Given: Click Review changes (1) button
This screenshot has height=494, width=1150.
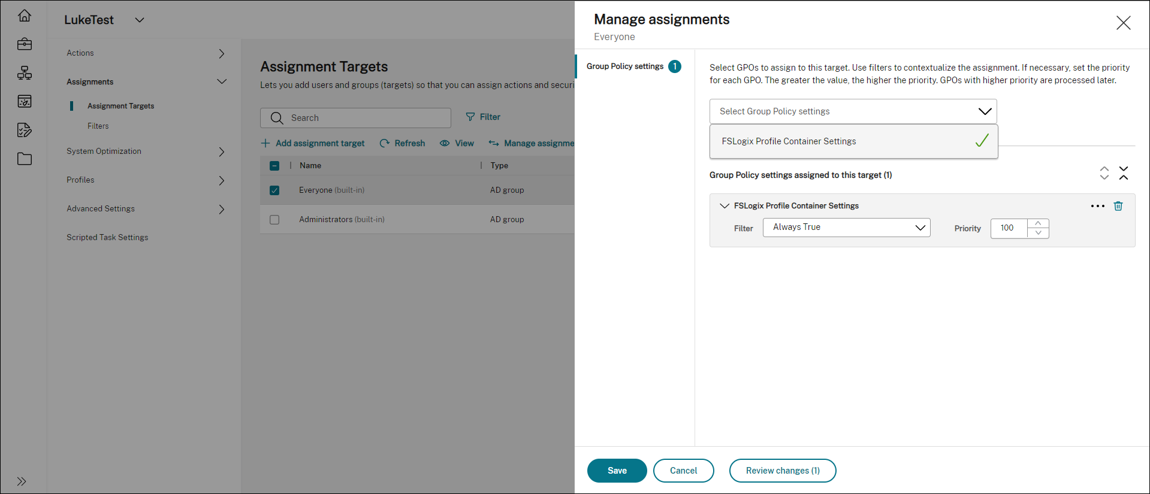Looking at the screenshot, I should pos(782,471).
